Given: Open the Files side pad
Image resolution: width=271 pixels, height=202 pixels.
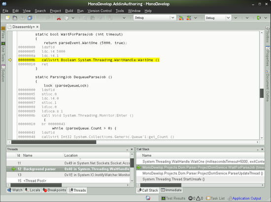Looking at the screenshot, I should coord(3,32).
